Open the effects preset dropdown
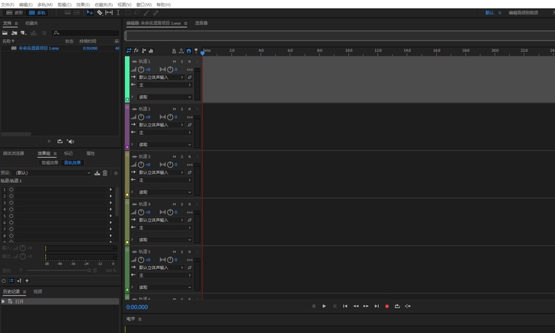 (x=53, y=173)
